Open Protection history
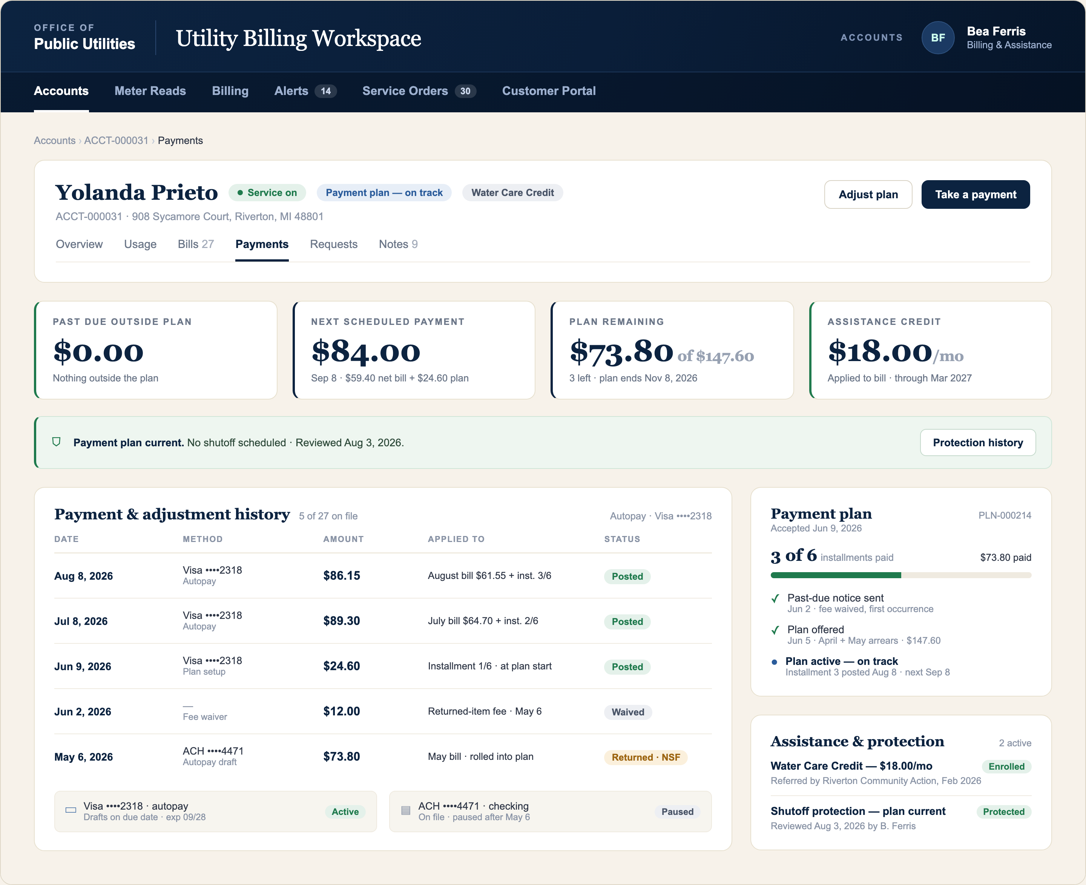The image size is (1086, 885). coord(978,442)
